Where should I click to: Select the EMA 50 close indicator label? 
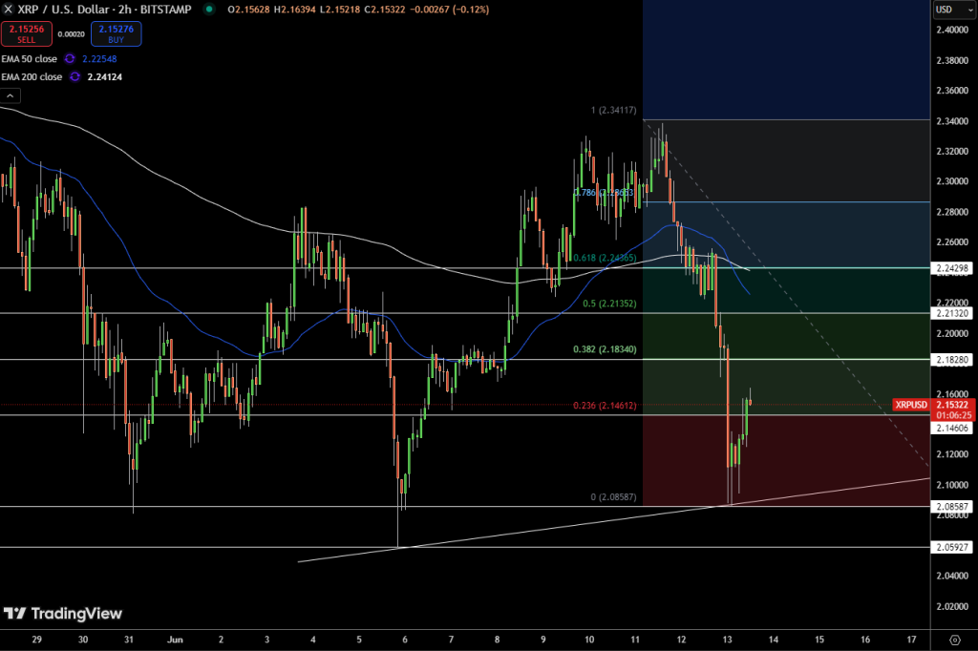[30, 58]
